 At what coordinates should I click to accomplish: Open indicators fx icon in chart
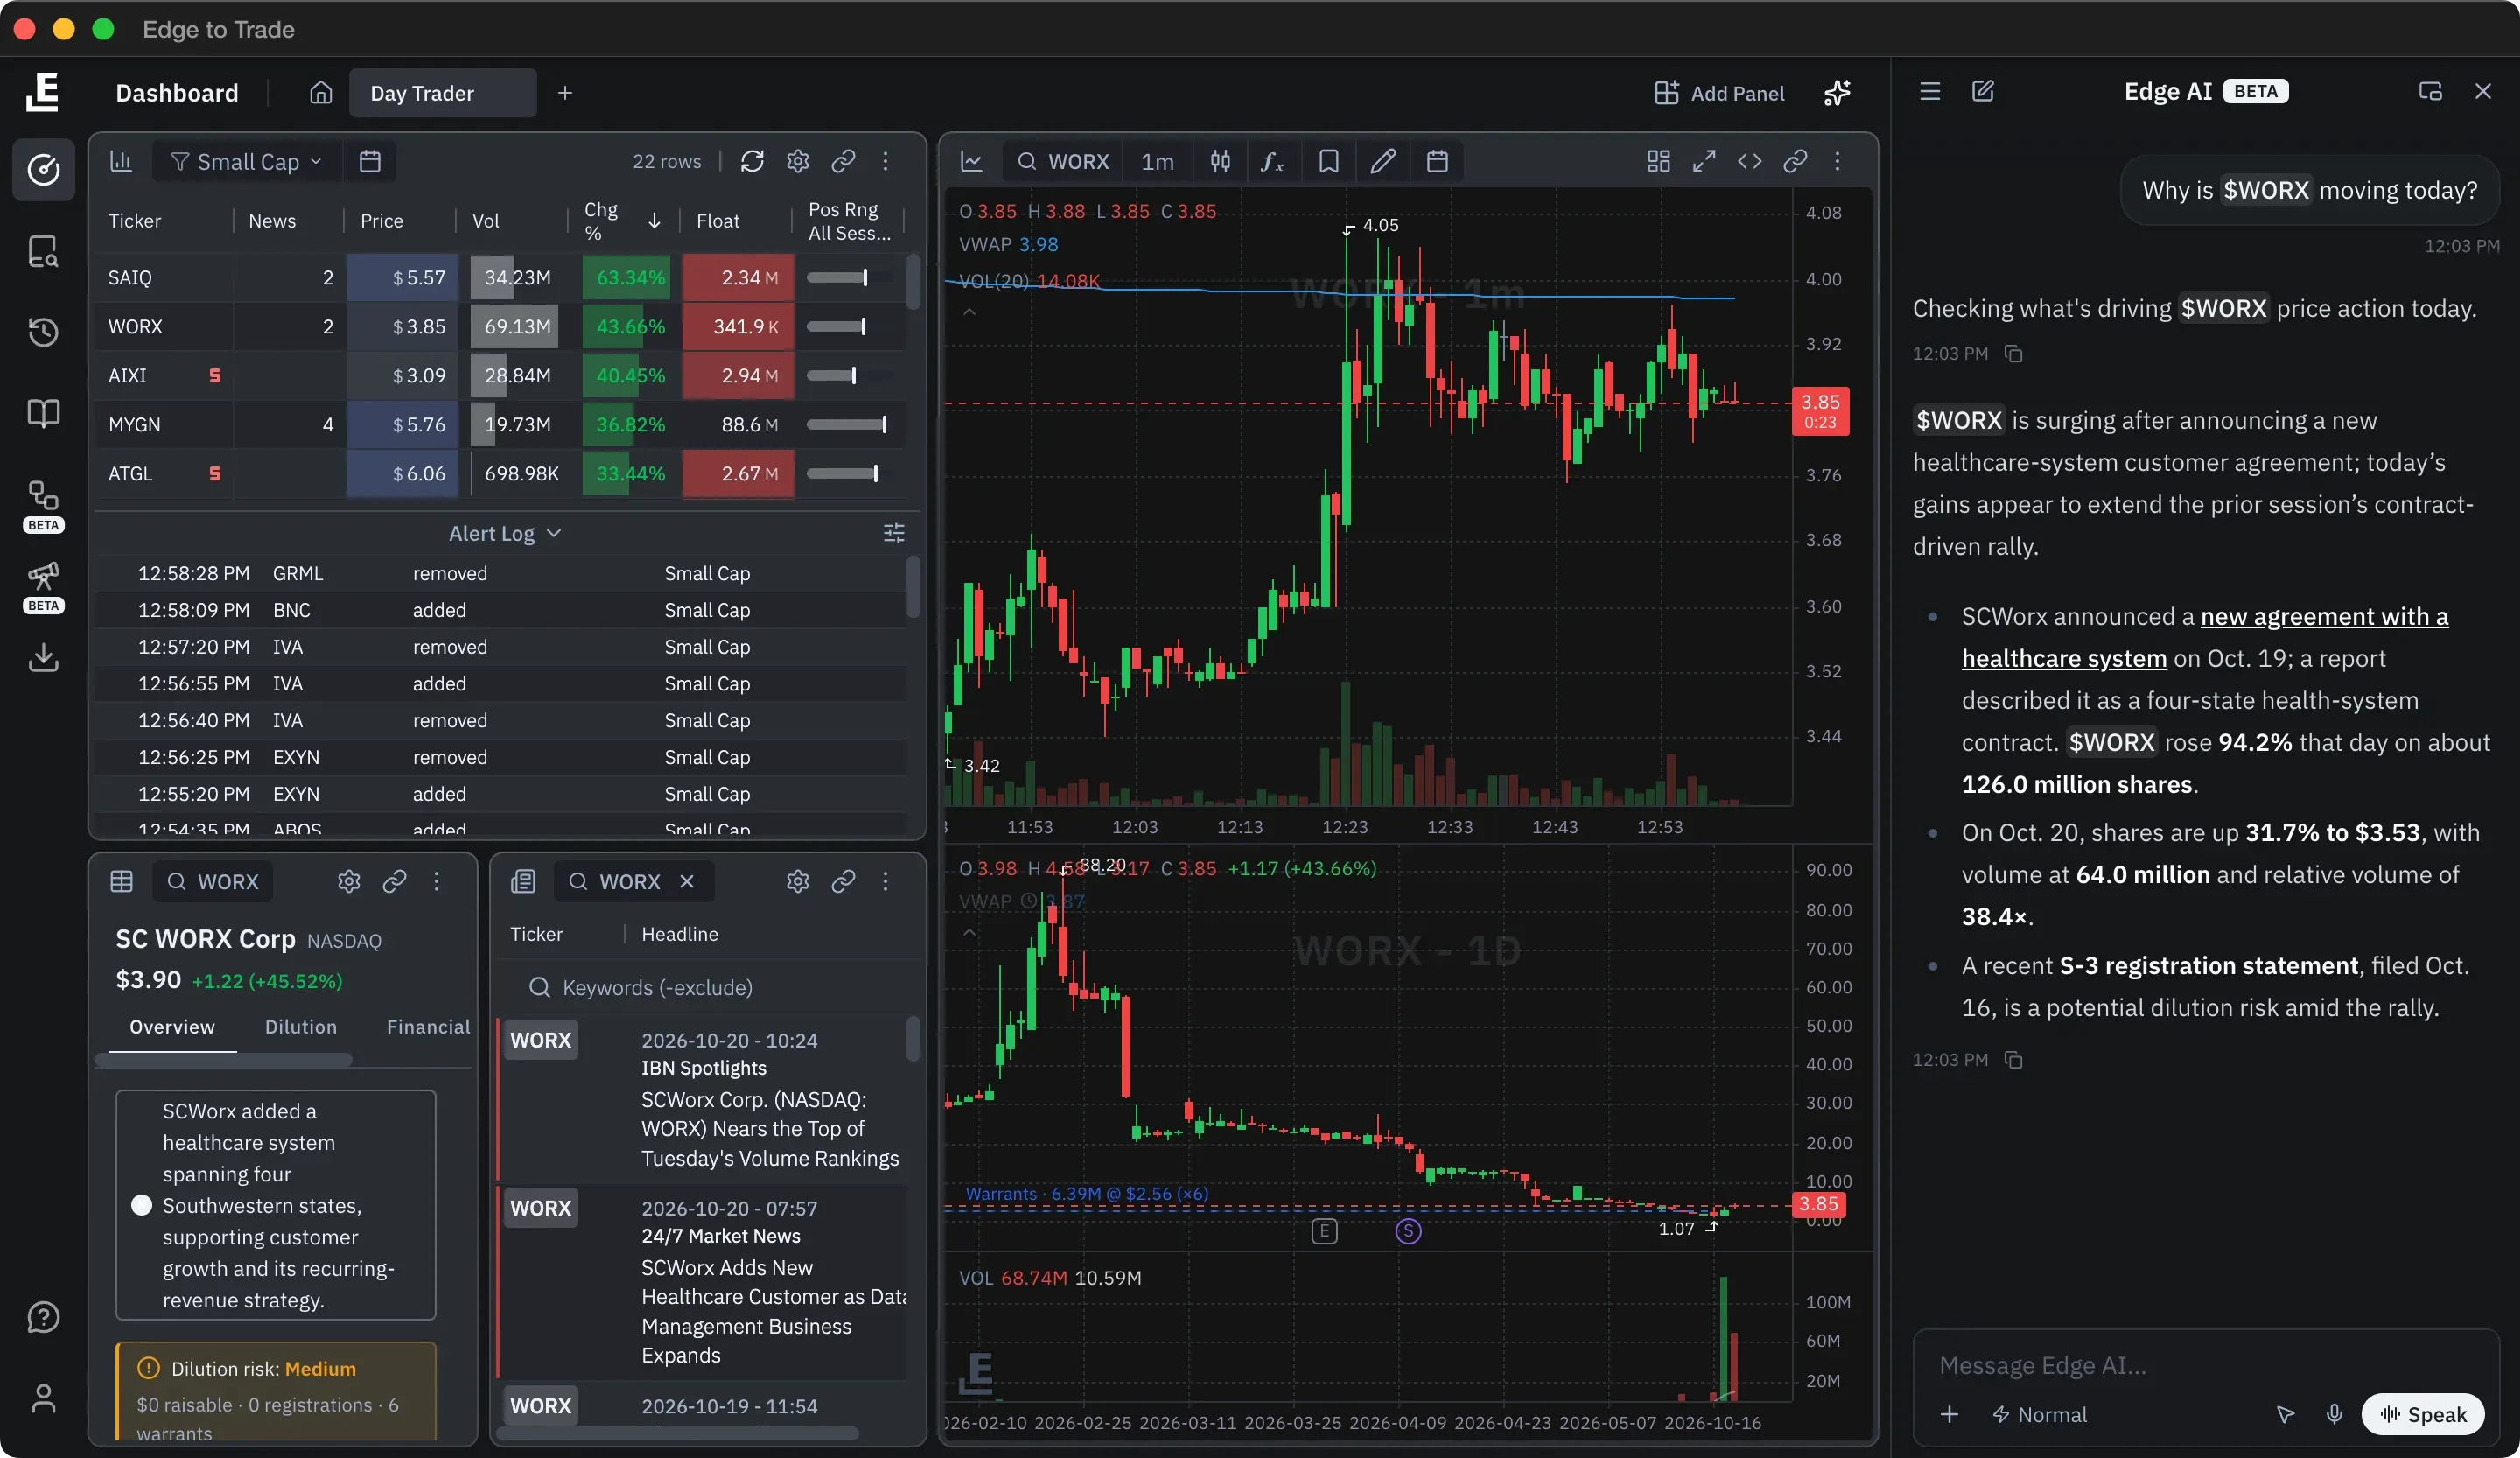tap(1272, 161)
